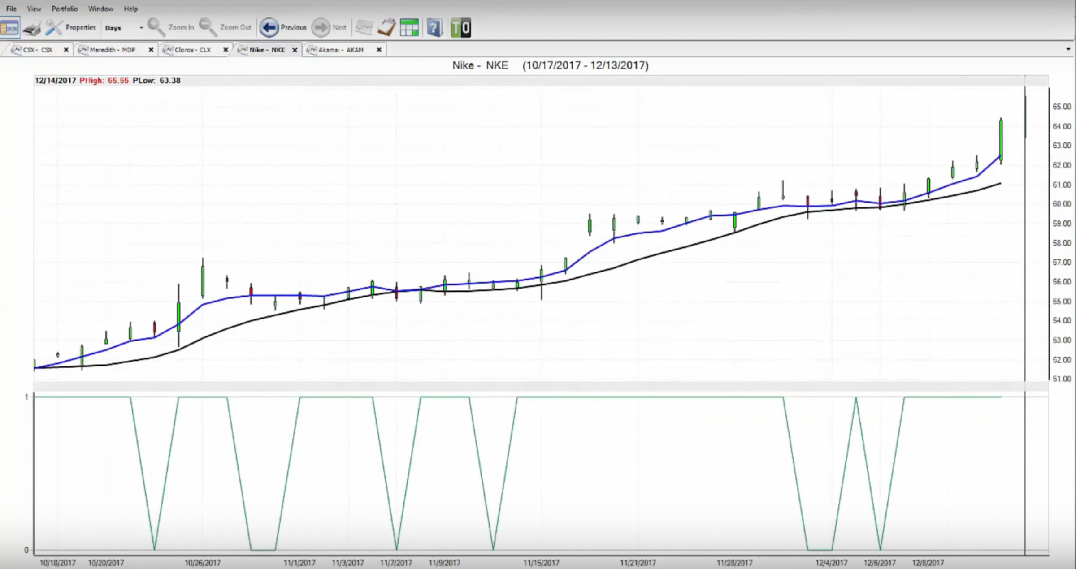Open tab list arrow at tab bar end
This screenshot has height=569, width=1076.
1068,50
